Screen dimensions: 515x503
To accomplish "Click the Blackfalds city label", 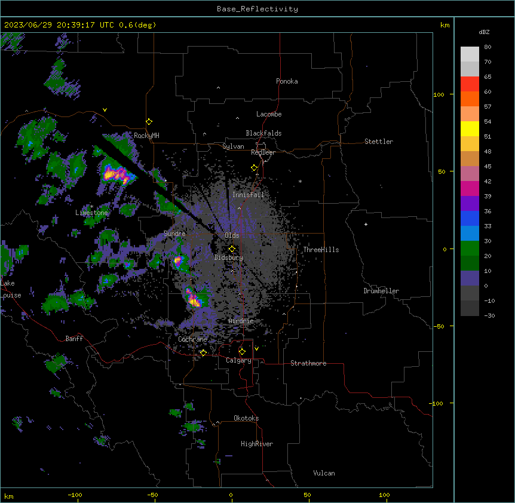I will point(263,133).
